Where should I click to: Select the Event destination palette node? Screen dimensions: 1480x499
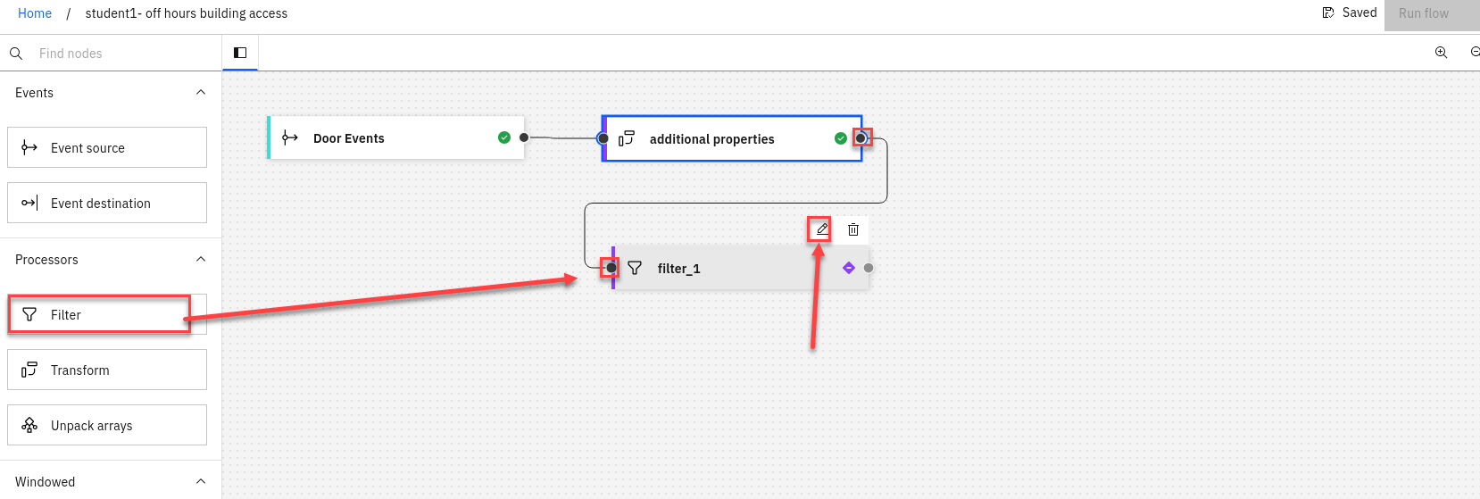click(x=107, y=203)
